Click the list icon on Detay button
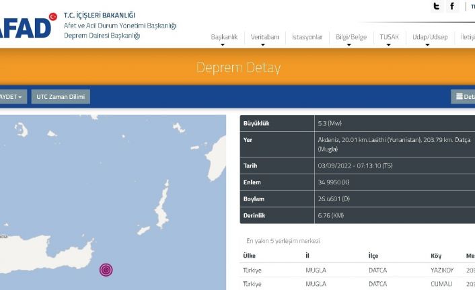The width and height of the screenshot is (475, 290). pos(460,97)
